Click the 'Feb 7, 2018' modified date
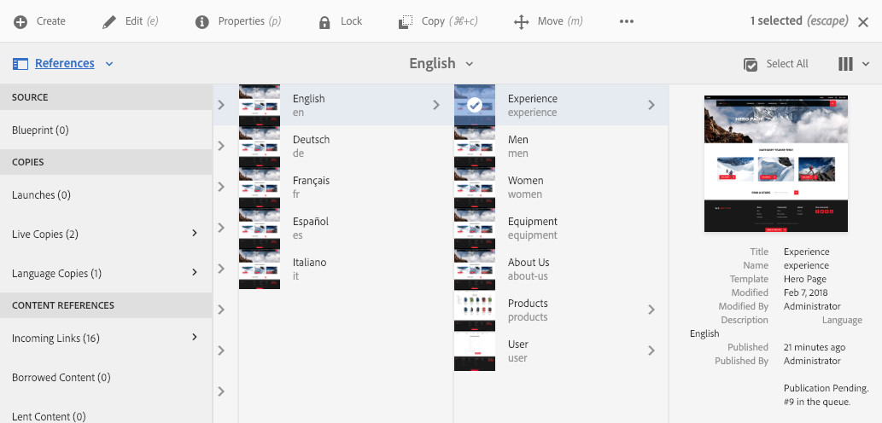Viewport: 882px width, 423px height. pos(805,293)
